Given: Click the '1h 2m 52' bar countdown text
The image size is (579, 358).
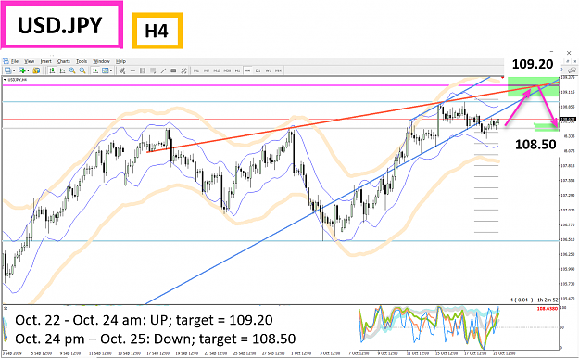Looking at the screenshot, I should pos(548,300).
